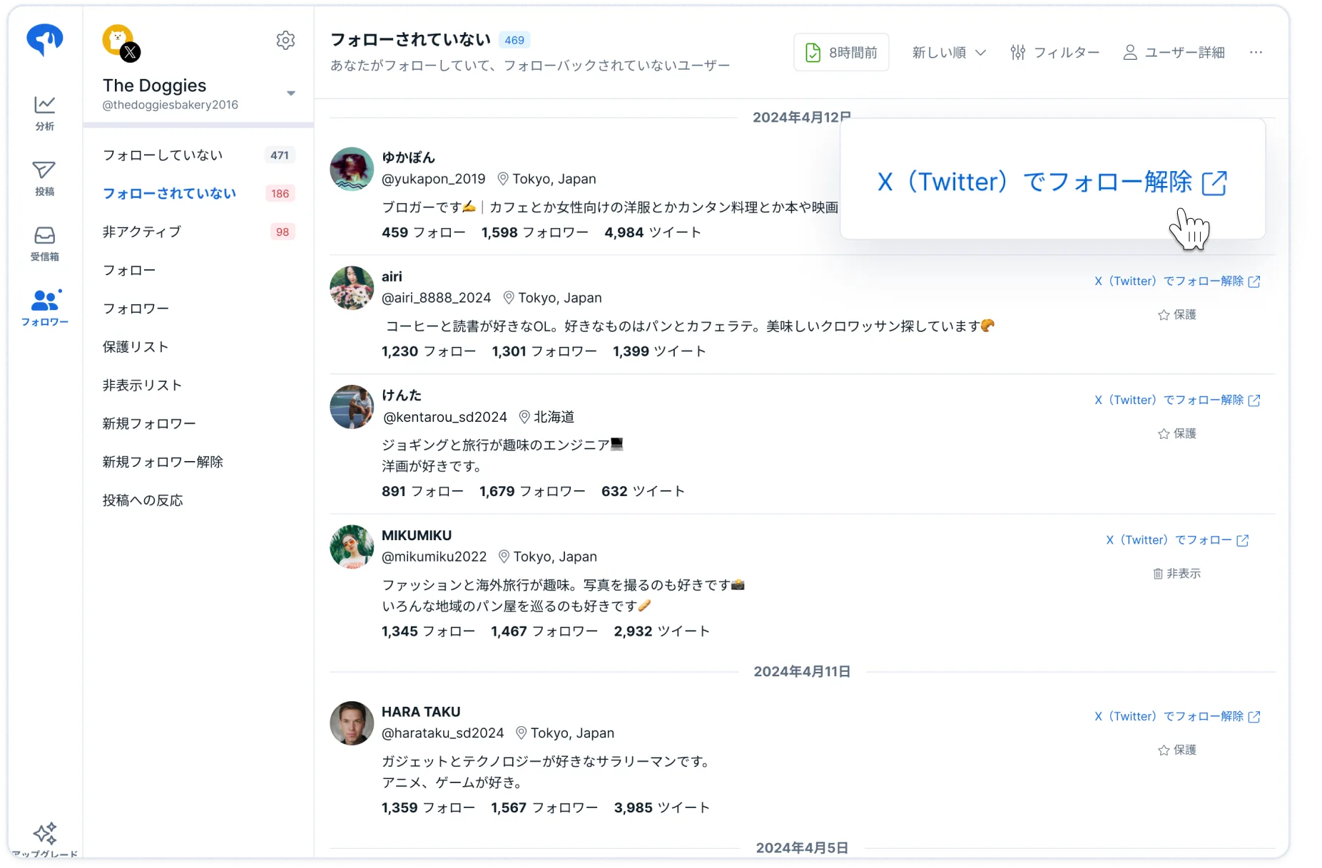Viewport: 1322px width, 868px height.
Task: Open the three-dots more options menu
Action: (1256, 52)
